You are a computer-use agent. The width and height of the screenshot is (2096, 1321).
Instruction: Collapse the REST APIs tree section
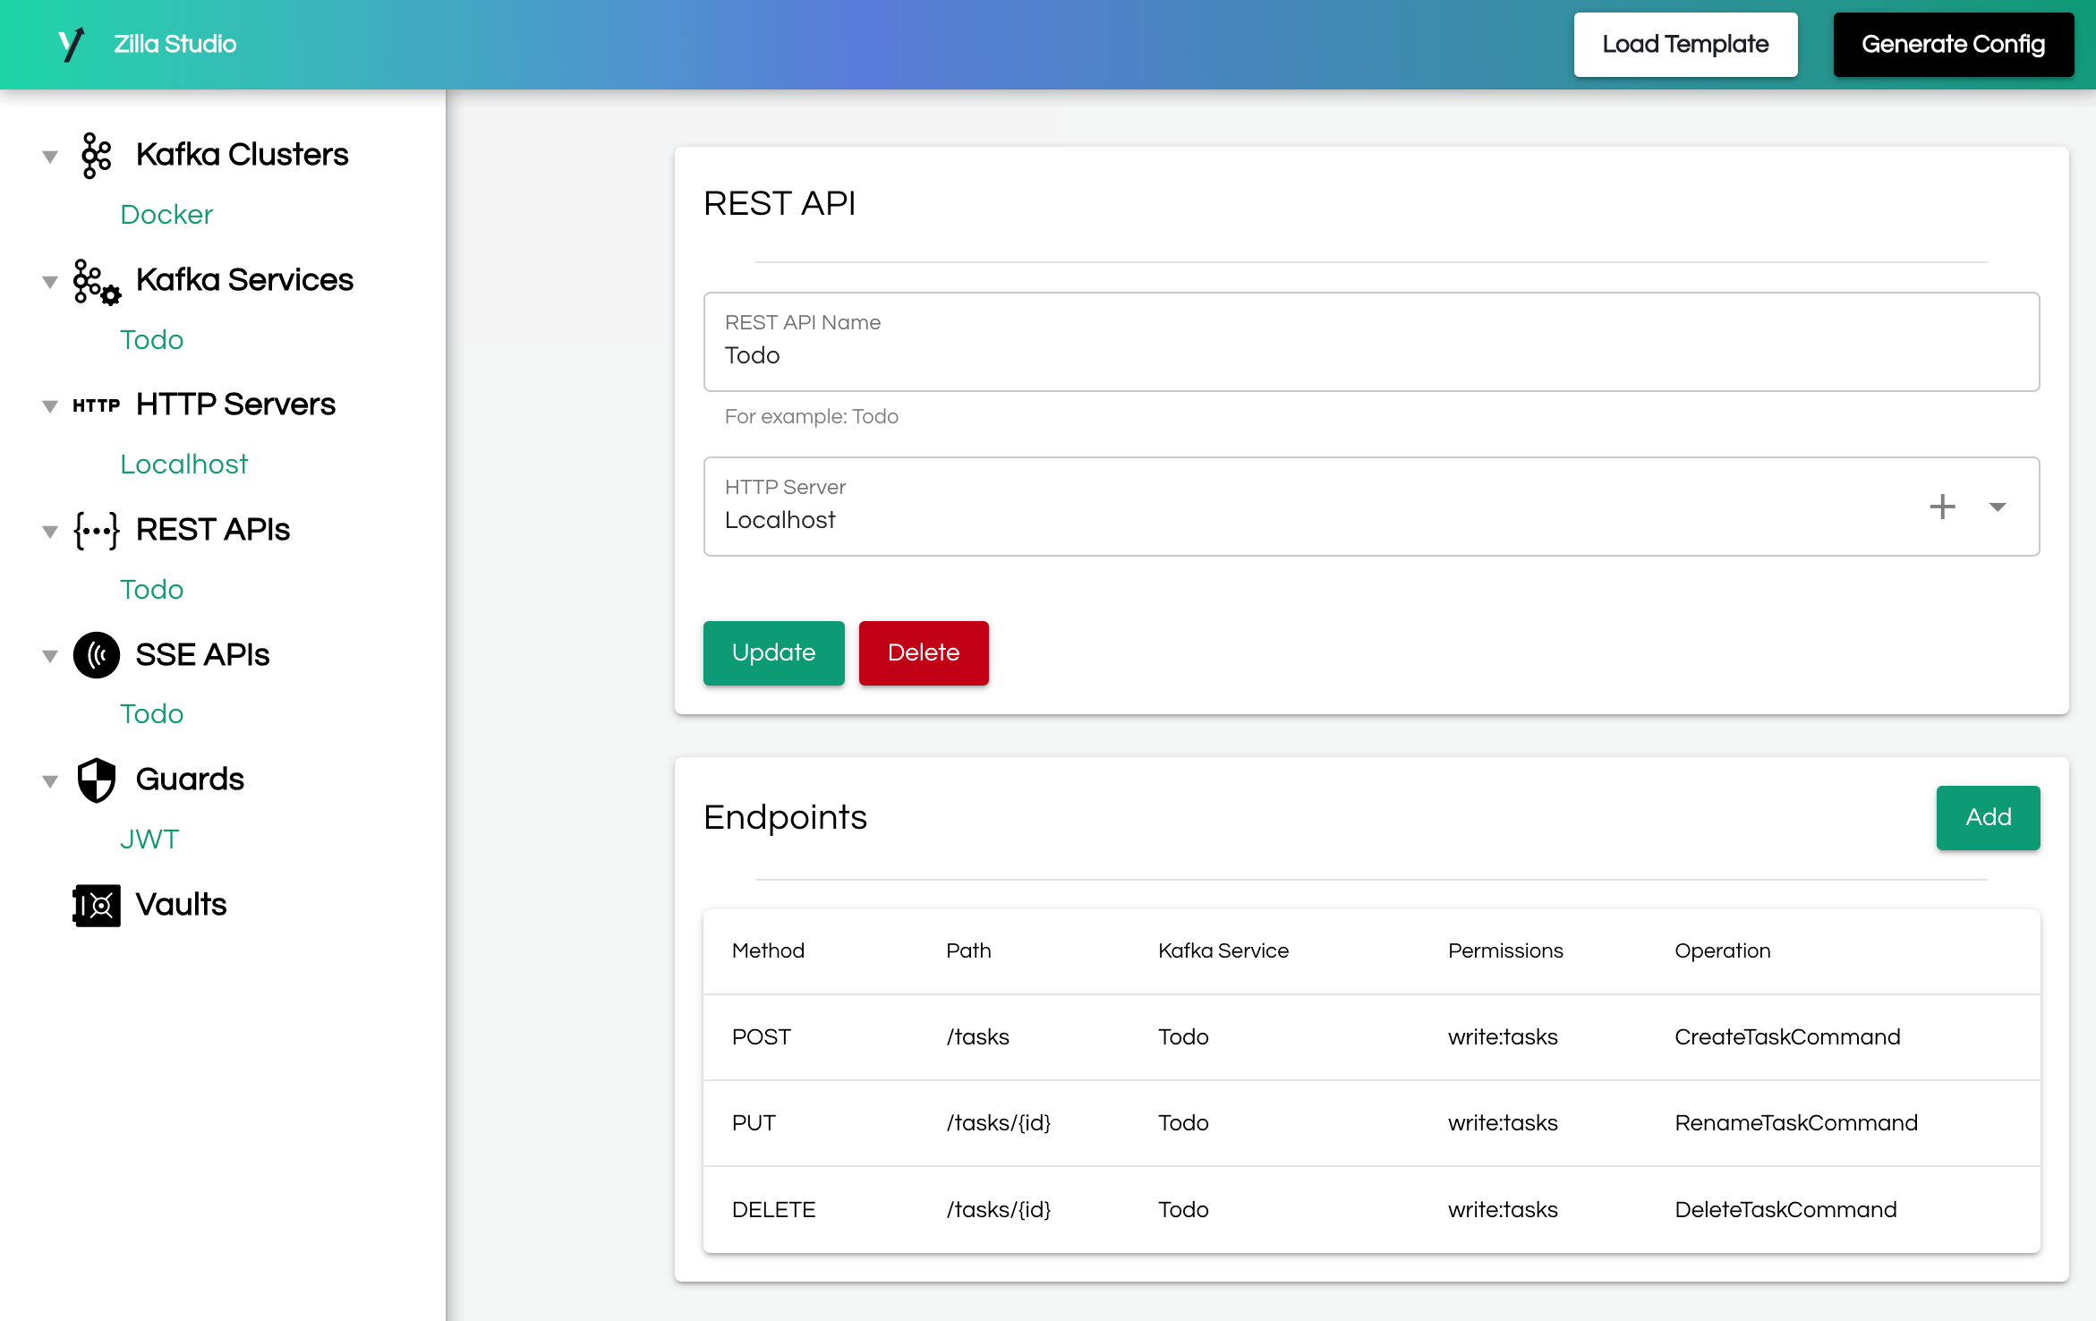pyautogui.click(x=49, y=531)
